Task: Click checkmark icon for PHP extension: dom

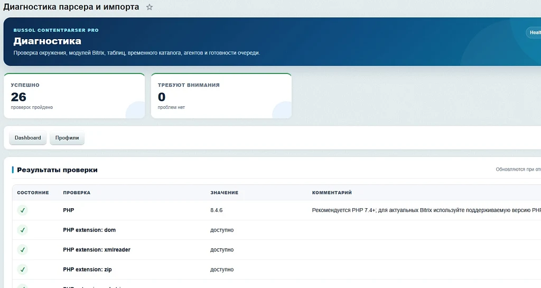Action: [22, 230]
